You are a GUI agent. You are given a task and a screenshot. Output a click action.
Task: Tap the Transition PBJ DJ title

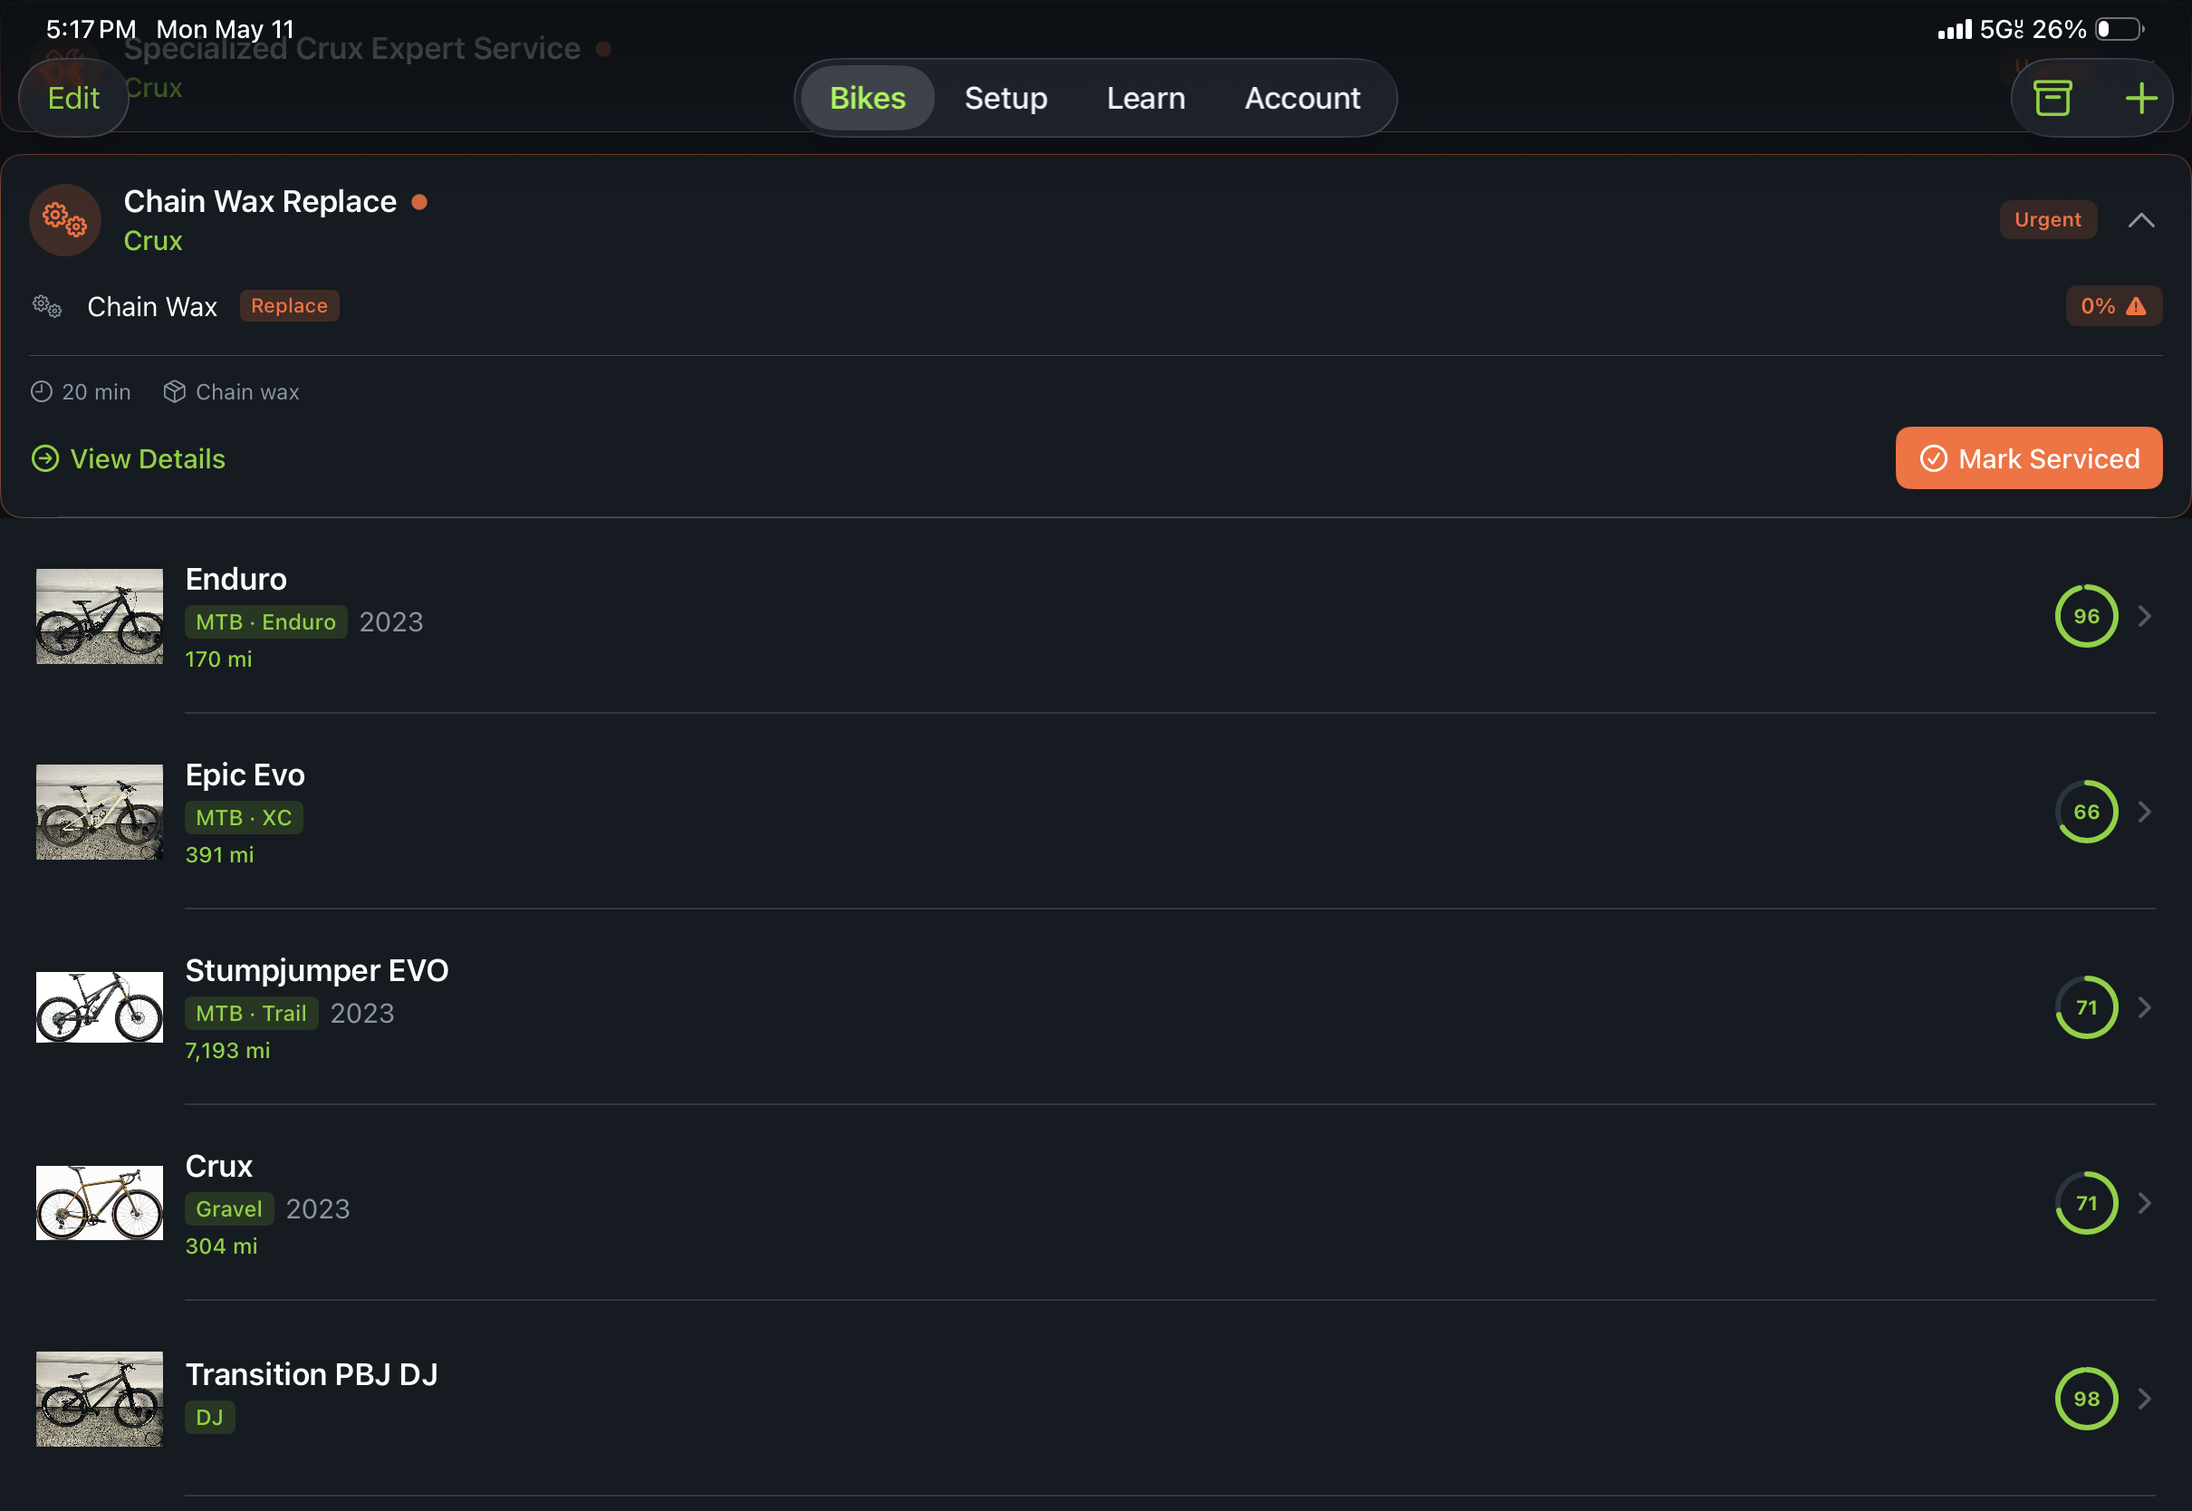[x=312, y=1375]
